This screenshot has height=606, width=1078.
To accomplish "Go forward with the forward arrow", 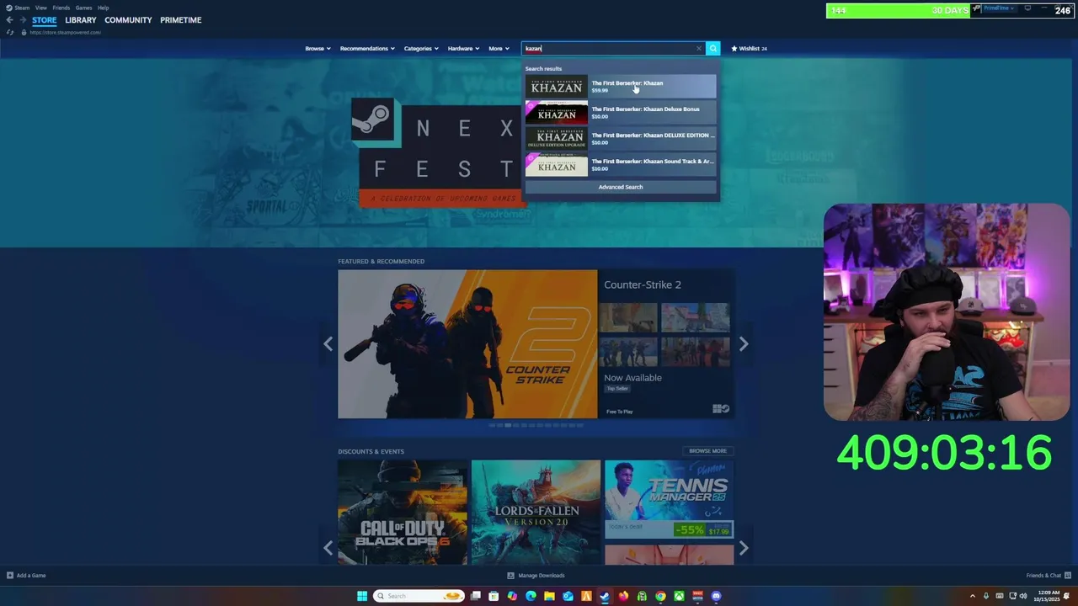I will [x=23, y=20].
